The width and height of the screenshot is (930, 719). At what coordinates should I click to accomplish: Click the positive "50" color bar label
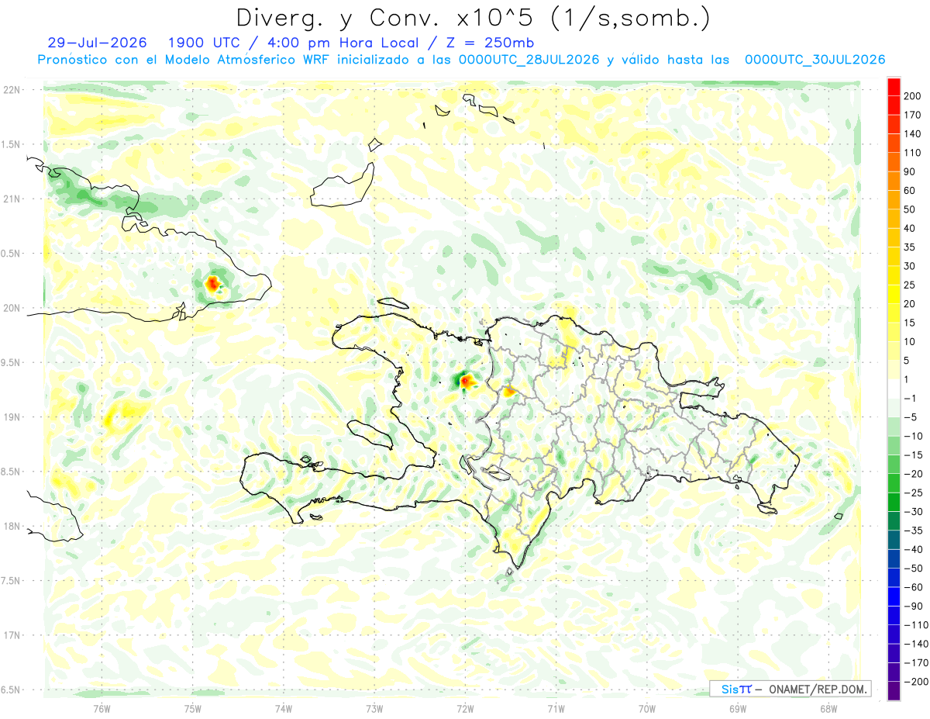[x=910, y=209]
